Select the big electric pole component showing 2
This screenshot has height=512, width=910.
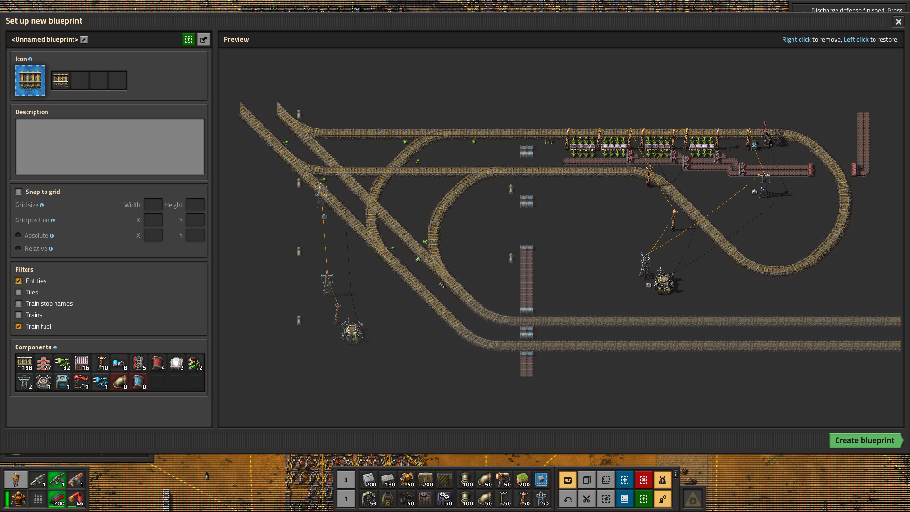[x=25, y=382]
